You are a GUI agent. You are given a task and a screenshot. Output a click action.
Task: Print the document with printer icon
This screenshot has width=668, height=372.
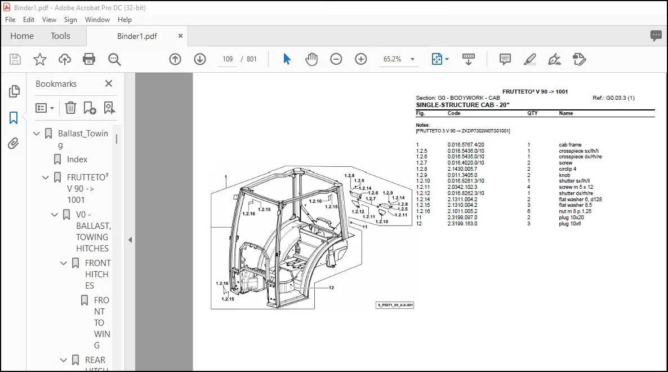click(89, 59)
